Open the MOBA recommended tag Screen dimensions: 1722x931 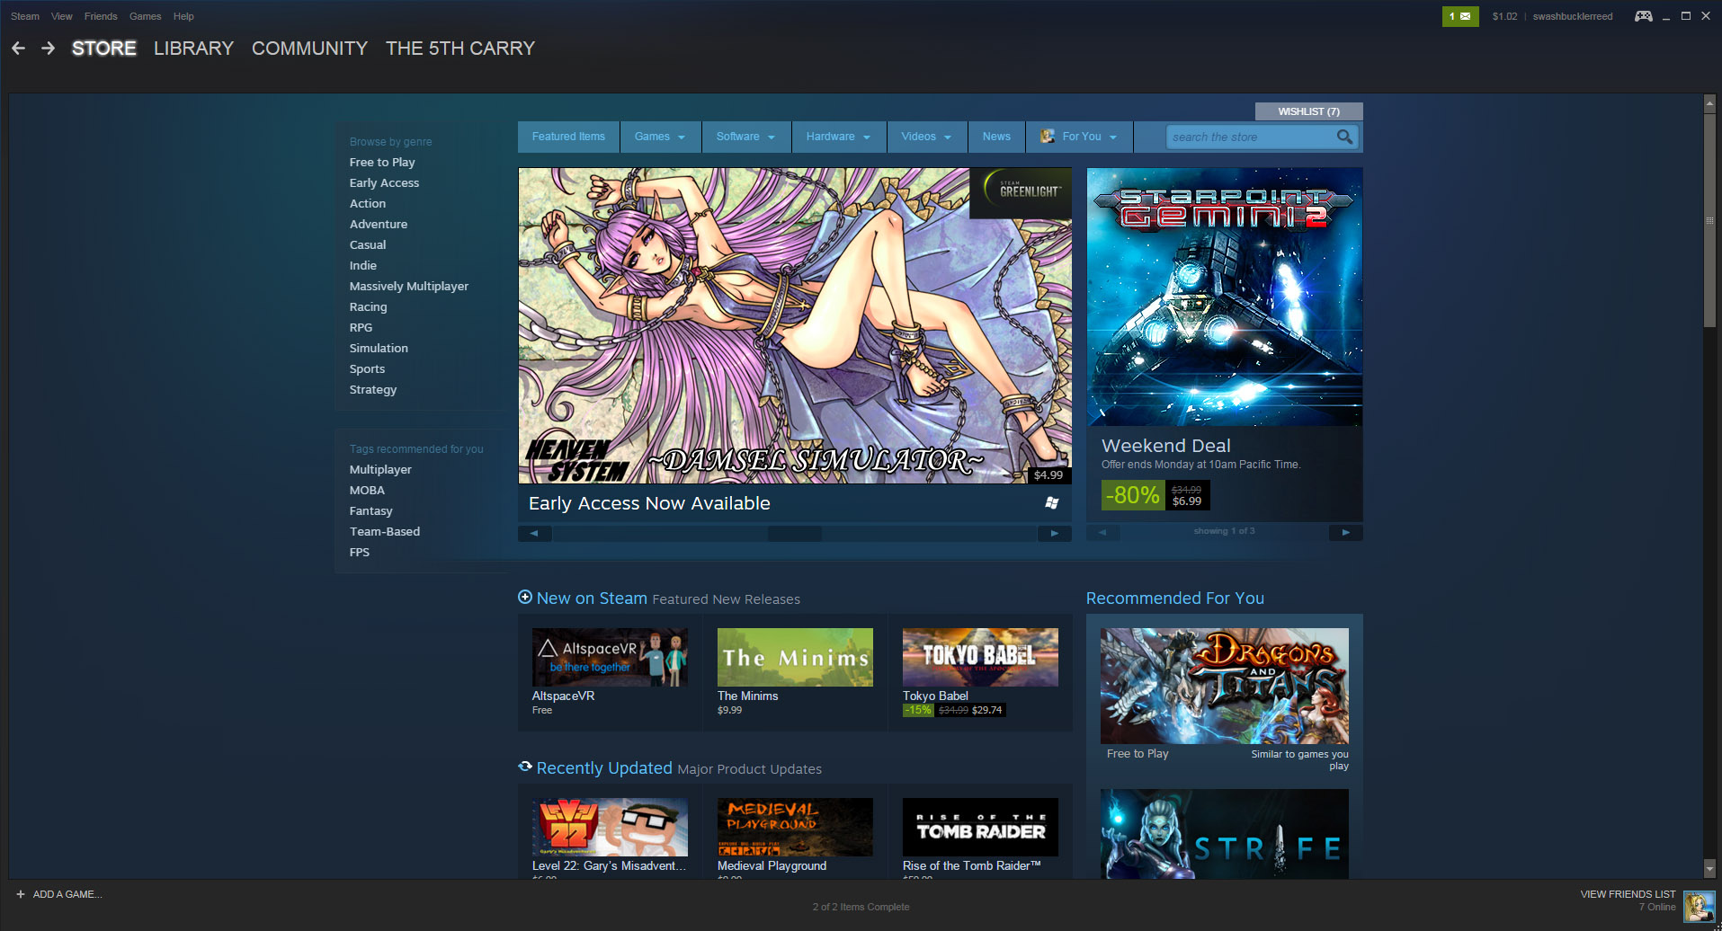point(367,491)
